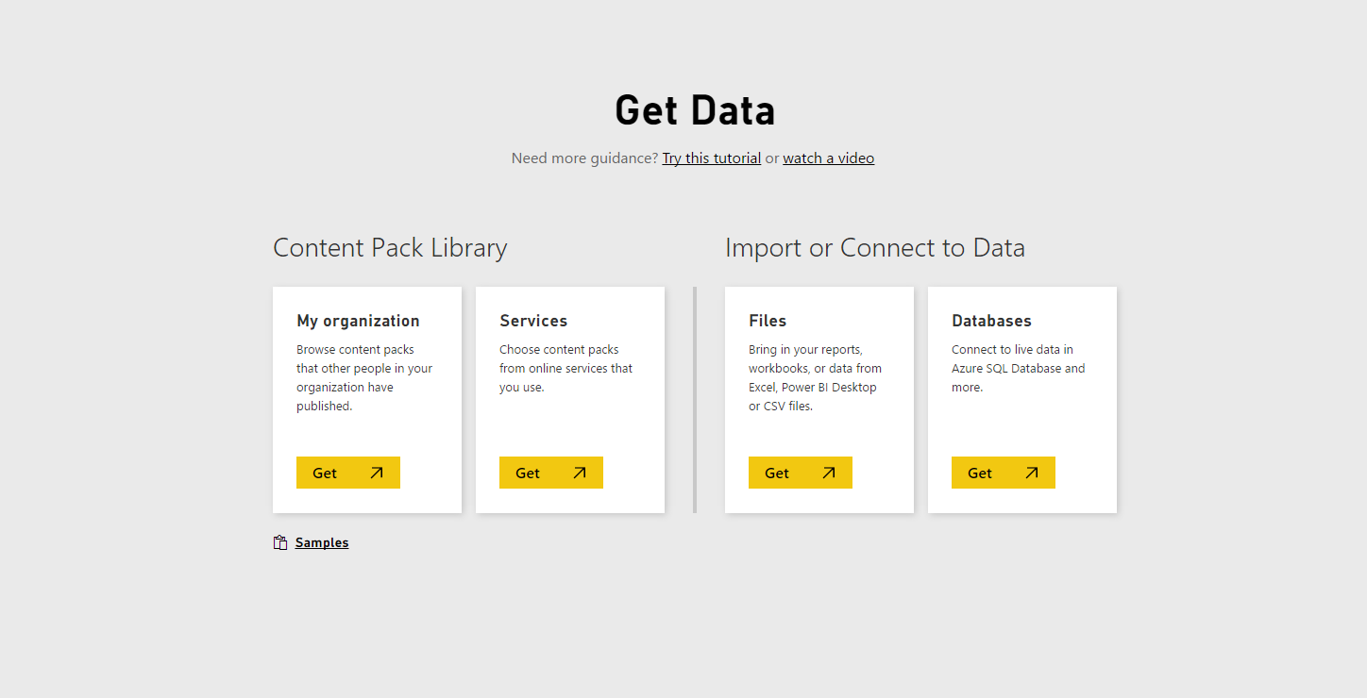
Task: Click the arrow icon inside the Files Get button
Action: pyautogui.click(x=828, y=472)
